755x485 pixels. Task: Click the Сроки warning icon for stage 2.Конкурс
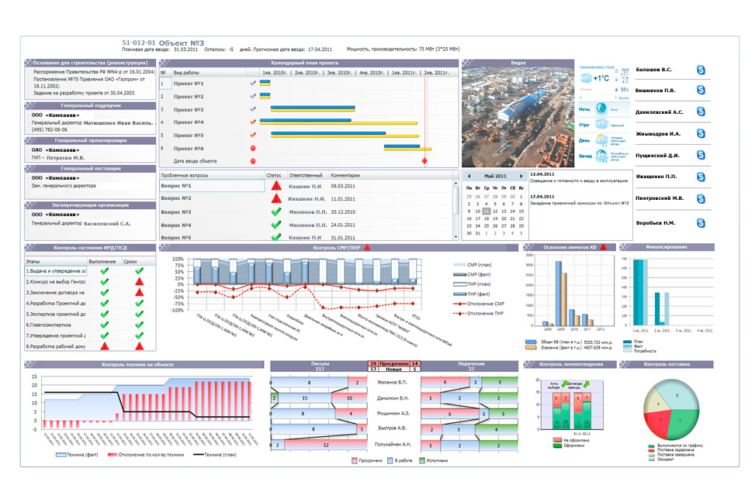click(139, 282)
